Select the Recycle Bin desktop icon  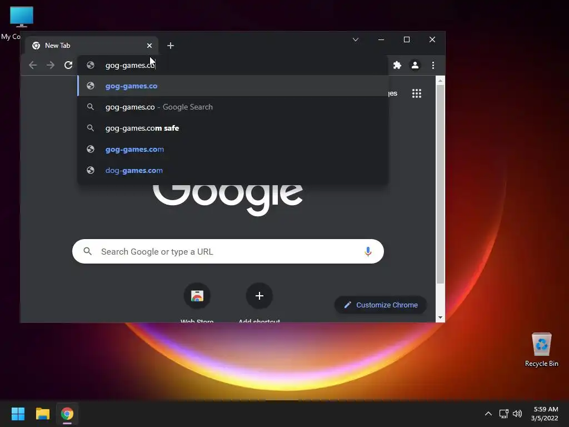541,350
